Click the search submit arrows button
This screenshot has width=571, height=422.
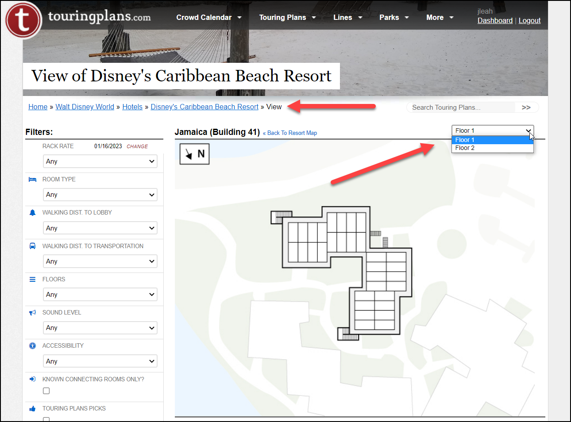tap(526, 107)
